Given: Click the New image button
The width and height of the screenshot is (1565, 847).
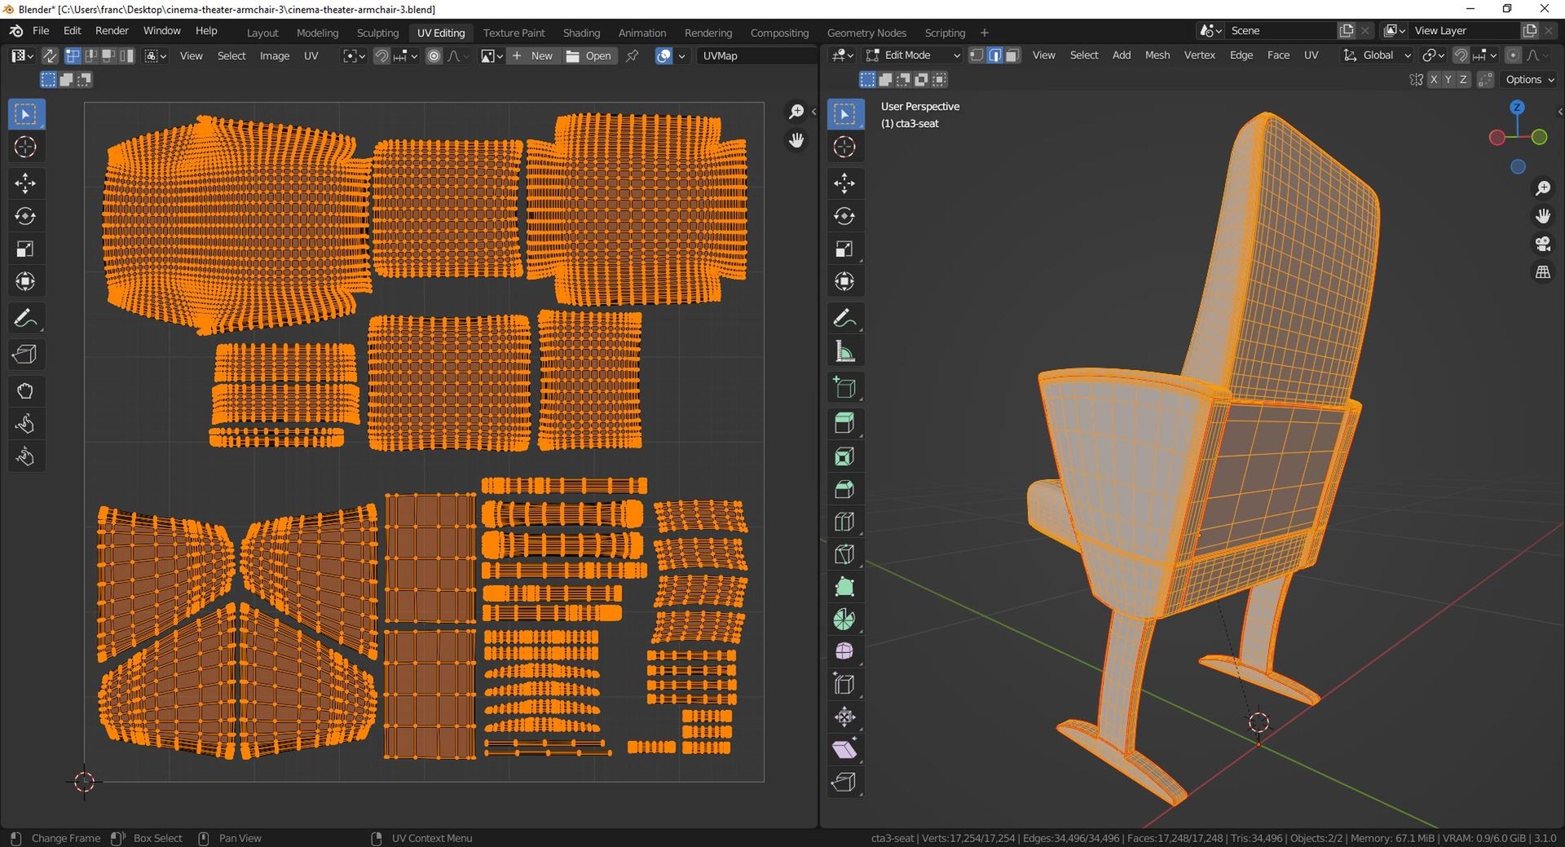Looking at the screenshot, I should point(533,55).
